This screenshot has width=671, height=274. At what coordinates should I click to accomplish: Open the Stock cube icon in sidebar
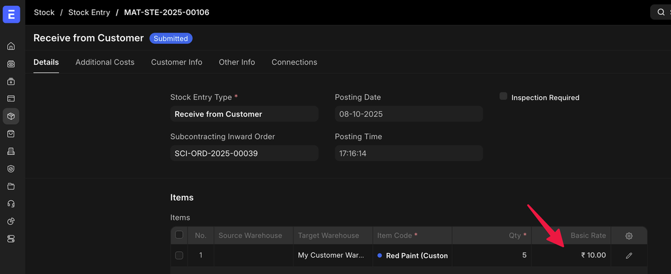tap(11, 116)
